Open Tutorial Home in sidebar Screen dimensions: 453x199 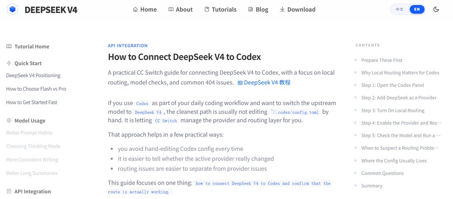point(28,46)
